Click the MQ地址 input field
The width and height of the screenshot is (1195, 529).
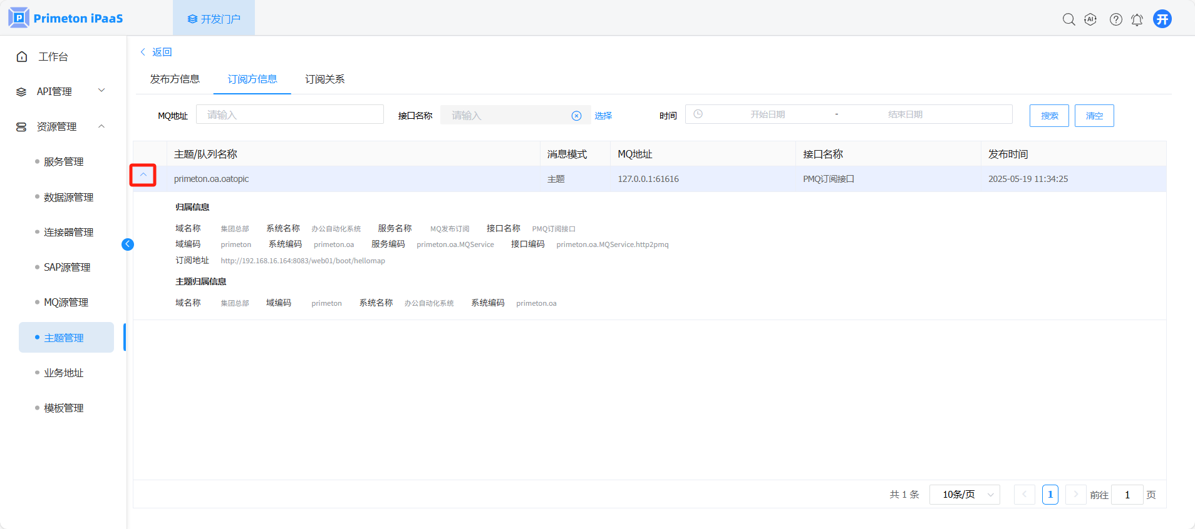click(x=289, y=114)
